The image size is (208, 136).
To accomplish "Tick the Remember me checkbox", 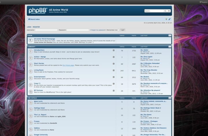I will [x=118, y=30].
